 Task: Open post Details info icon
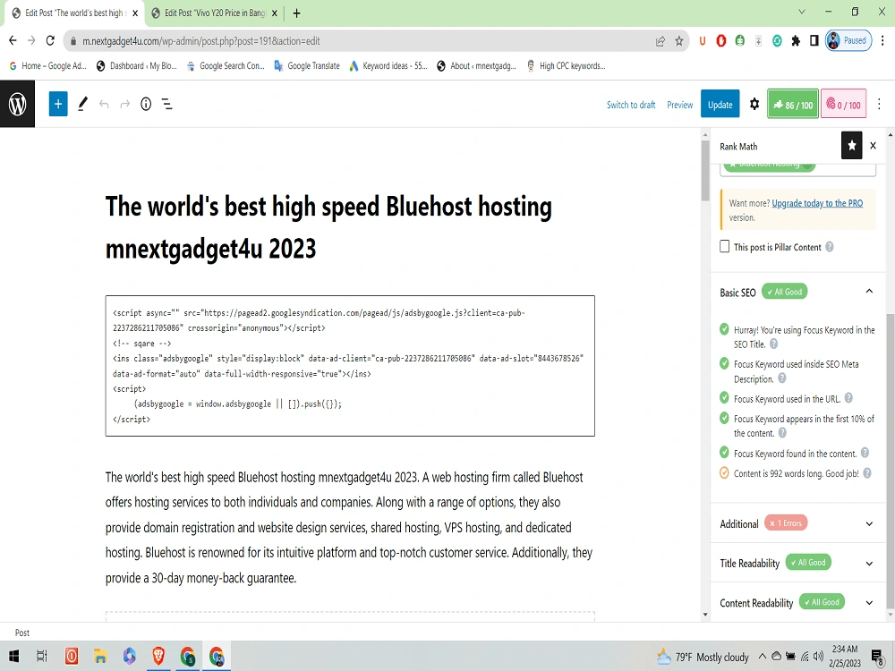click(146, 104)
